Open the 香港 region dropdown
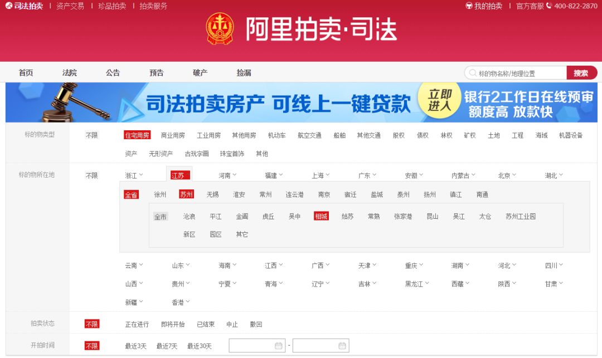The width and height of the screenshot is (602, 358). tap(178, 302)
